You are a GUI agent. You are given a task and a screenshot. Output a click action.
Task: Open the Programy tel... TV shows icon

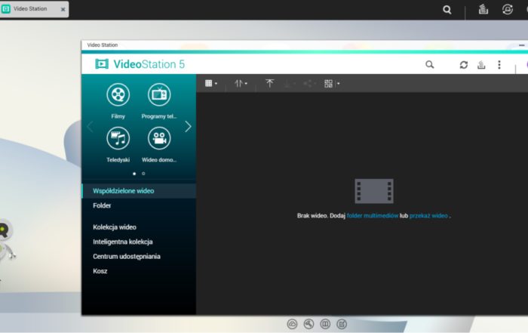[x=159, y=94]
